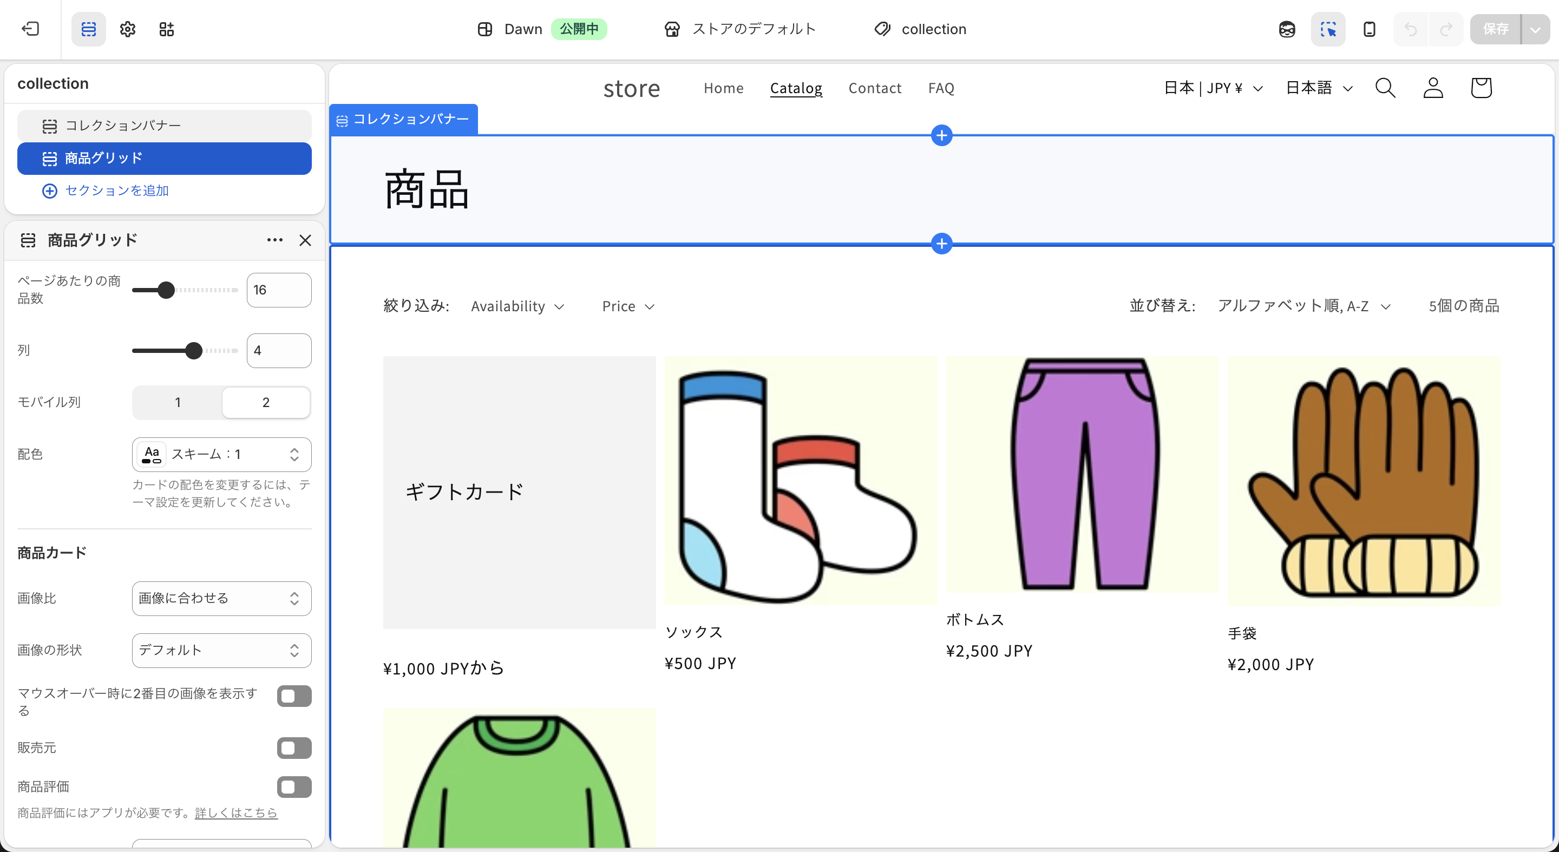The width and height of the screenshot is (1559, 852).
Task: Click the 保存 button
Action: (1497, 29)
